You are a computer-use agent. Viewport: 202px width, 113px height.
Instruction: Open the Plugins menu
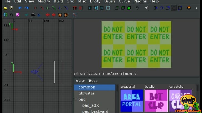coord(140,2)
